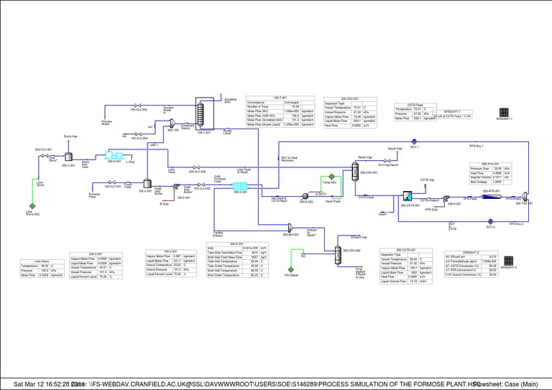Click the 300-MIX-001 mixer icon
This screenshot has height=390, width=552.
[290, 228]
